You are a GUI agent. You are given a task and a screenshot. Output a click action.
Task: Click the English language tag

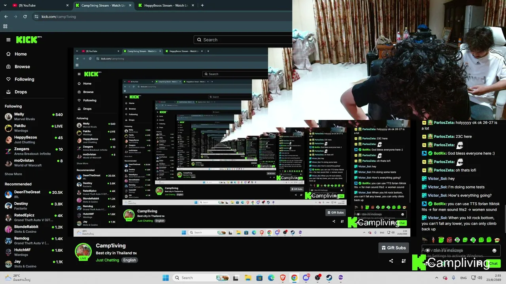pos(129,260)
